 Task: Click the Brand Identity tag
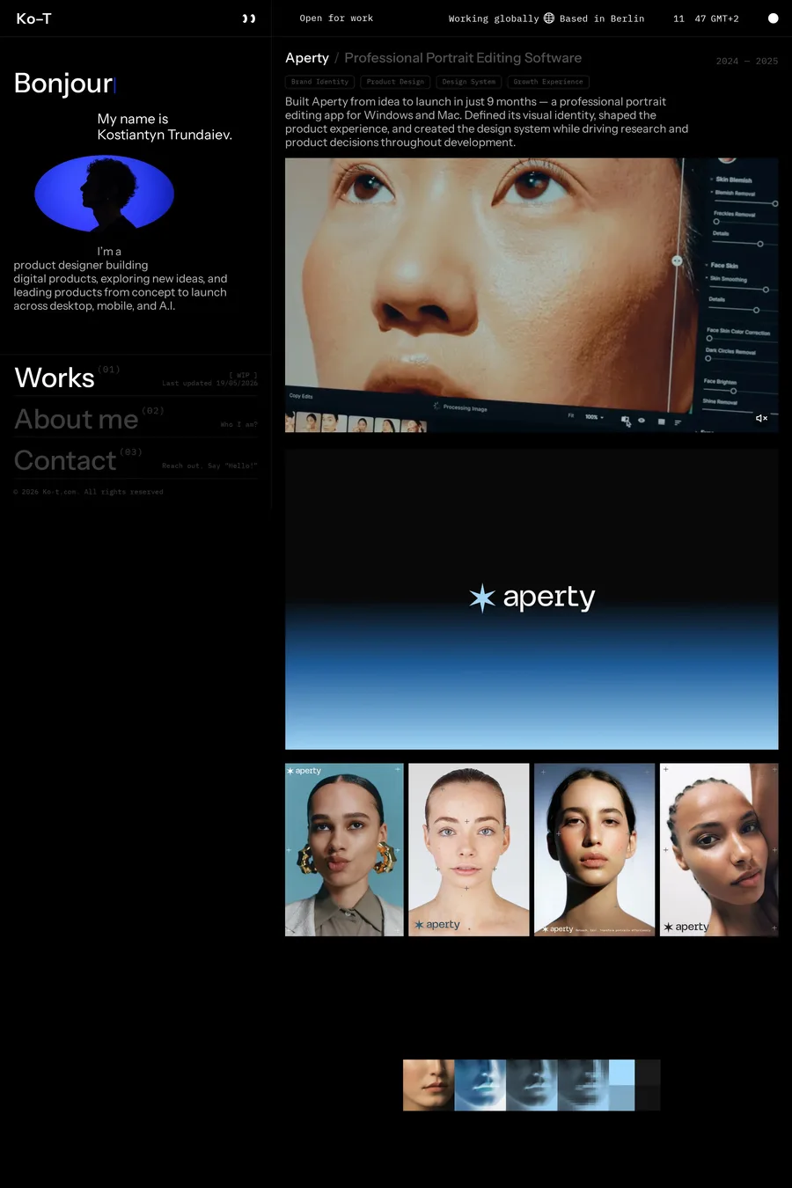point(320,82)
